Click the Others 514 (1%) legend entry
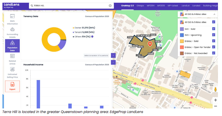 coord(82,37)
